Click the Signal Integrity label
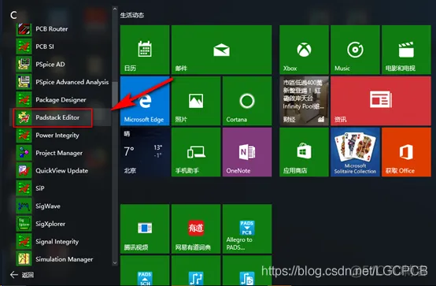The width and height of the screenshot is (436, 286). [x=57, y=242]
